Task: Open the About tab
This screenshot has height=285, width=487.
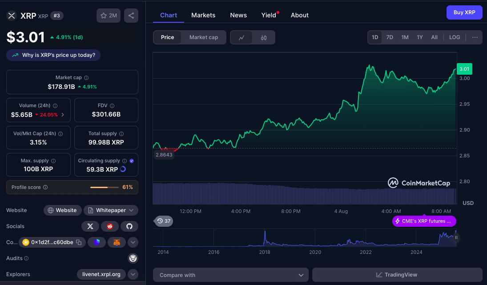Action: 299,15
